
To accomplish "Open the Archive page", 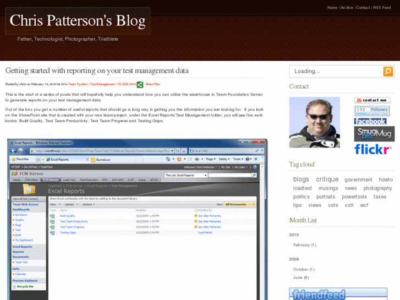I will coord(347,8).
